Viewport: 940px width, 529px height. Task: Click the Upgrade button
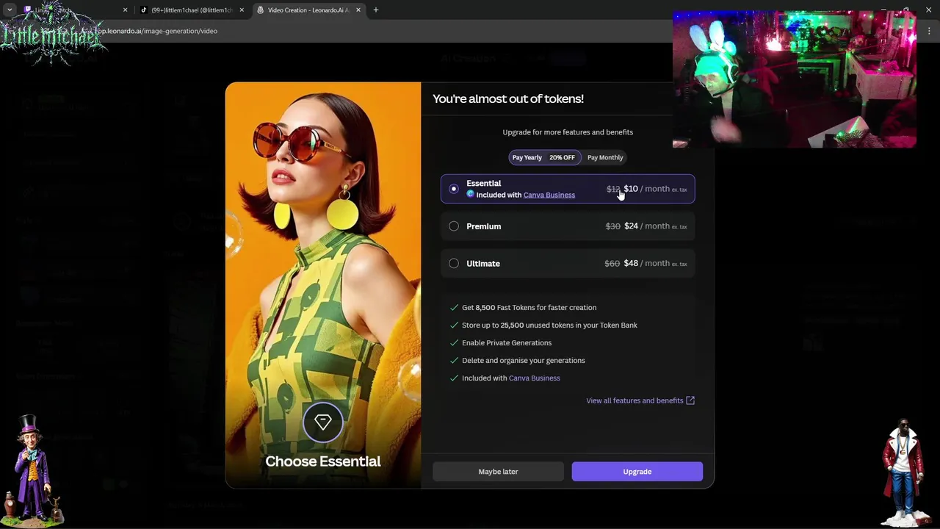(637, 472)
